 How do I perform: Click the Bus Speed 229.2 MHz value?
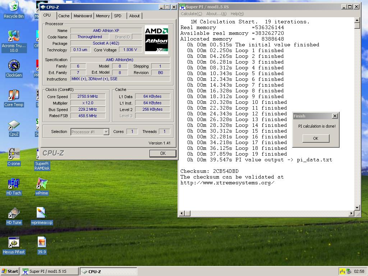click(88, 109)
